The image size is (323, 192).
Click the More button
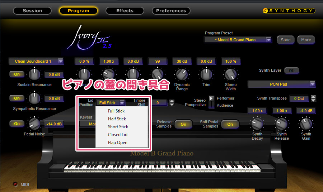306,40
